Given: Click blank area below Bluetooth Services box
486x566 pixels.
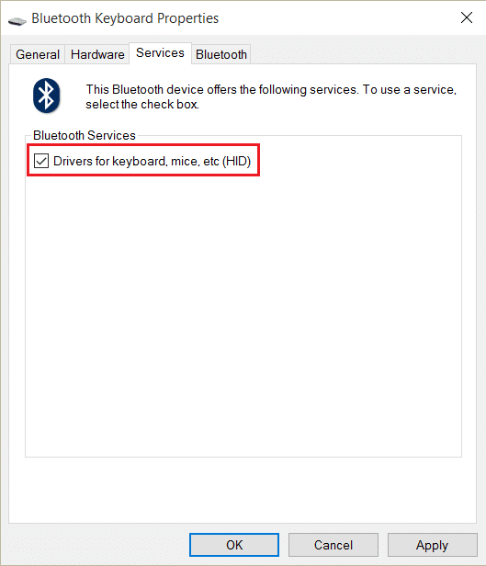Looking at the screenshot, I should point(243,490).
